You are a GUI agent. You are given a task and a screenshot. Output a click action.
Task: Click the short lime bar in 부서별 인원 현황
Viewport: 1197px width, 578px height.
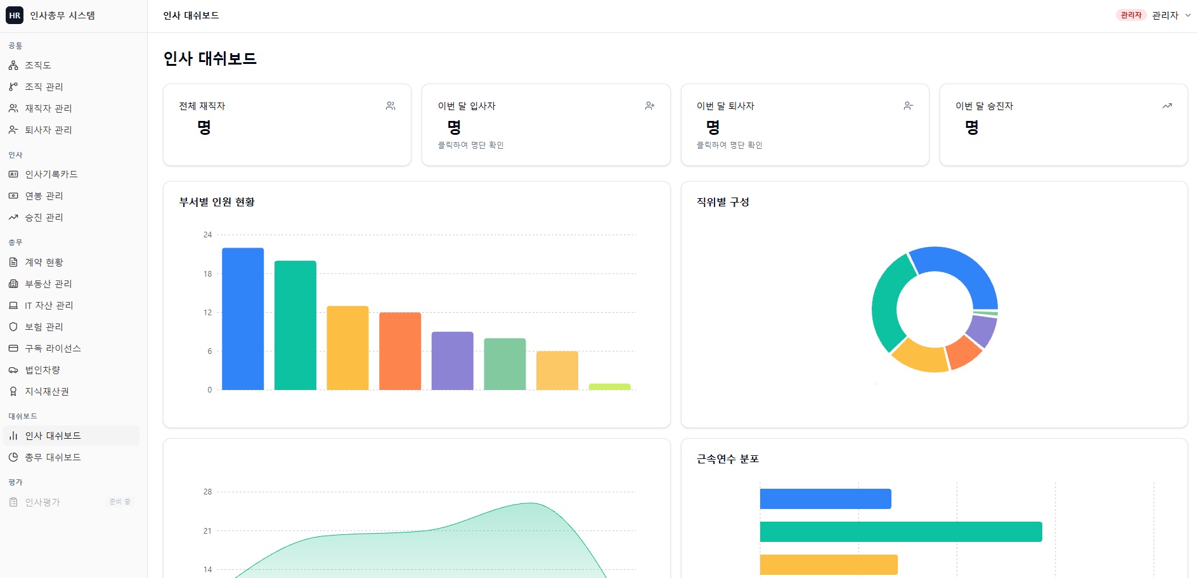point(609,387)
